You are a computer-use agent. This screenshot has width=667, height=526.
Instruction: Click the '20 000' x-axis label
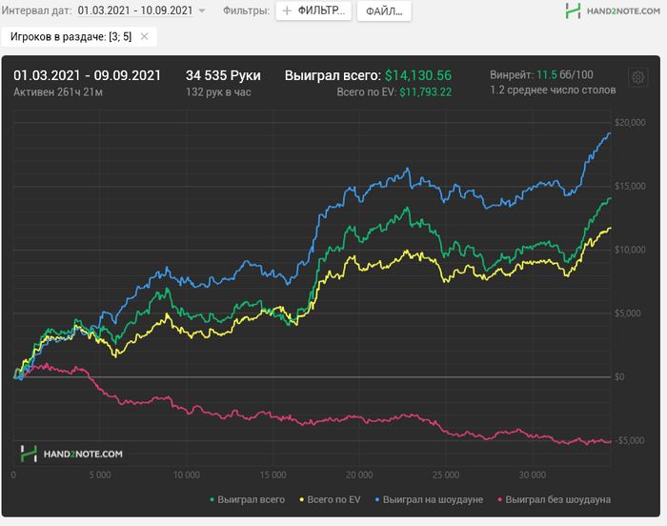click(359, 475)
